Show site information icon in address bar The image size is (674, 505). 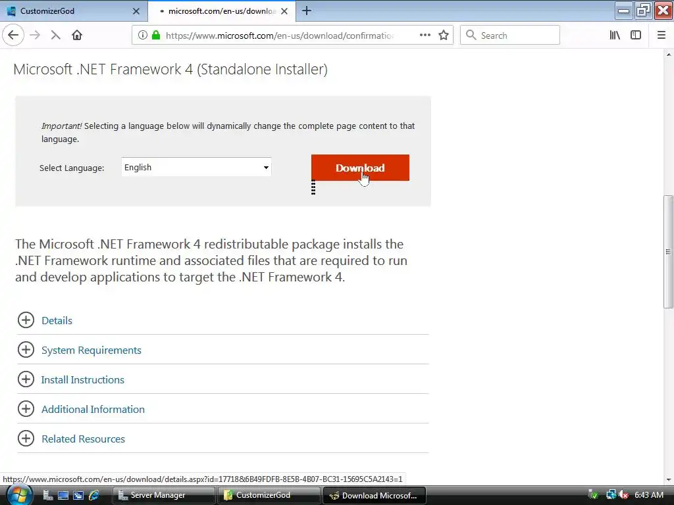click(143, 36)
